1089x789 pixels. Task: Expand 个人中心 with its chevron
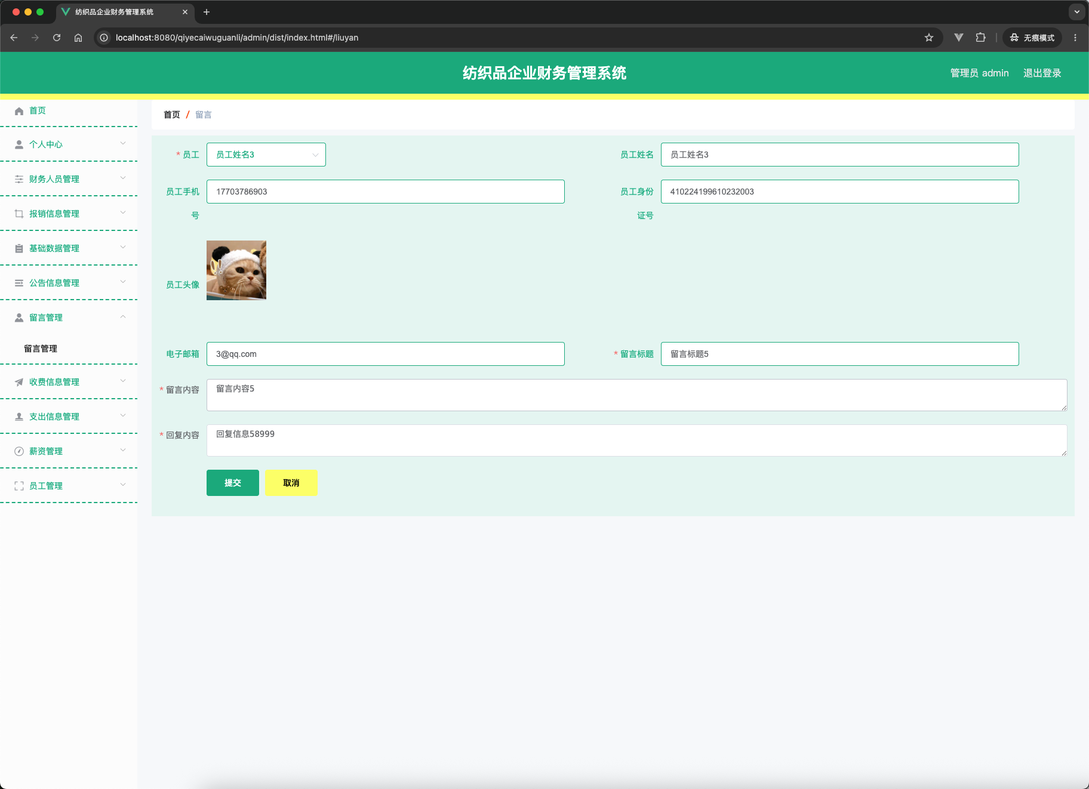point(123,143)
